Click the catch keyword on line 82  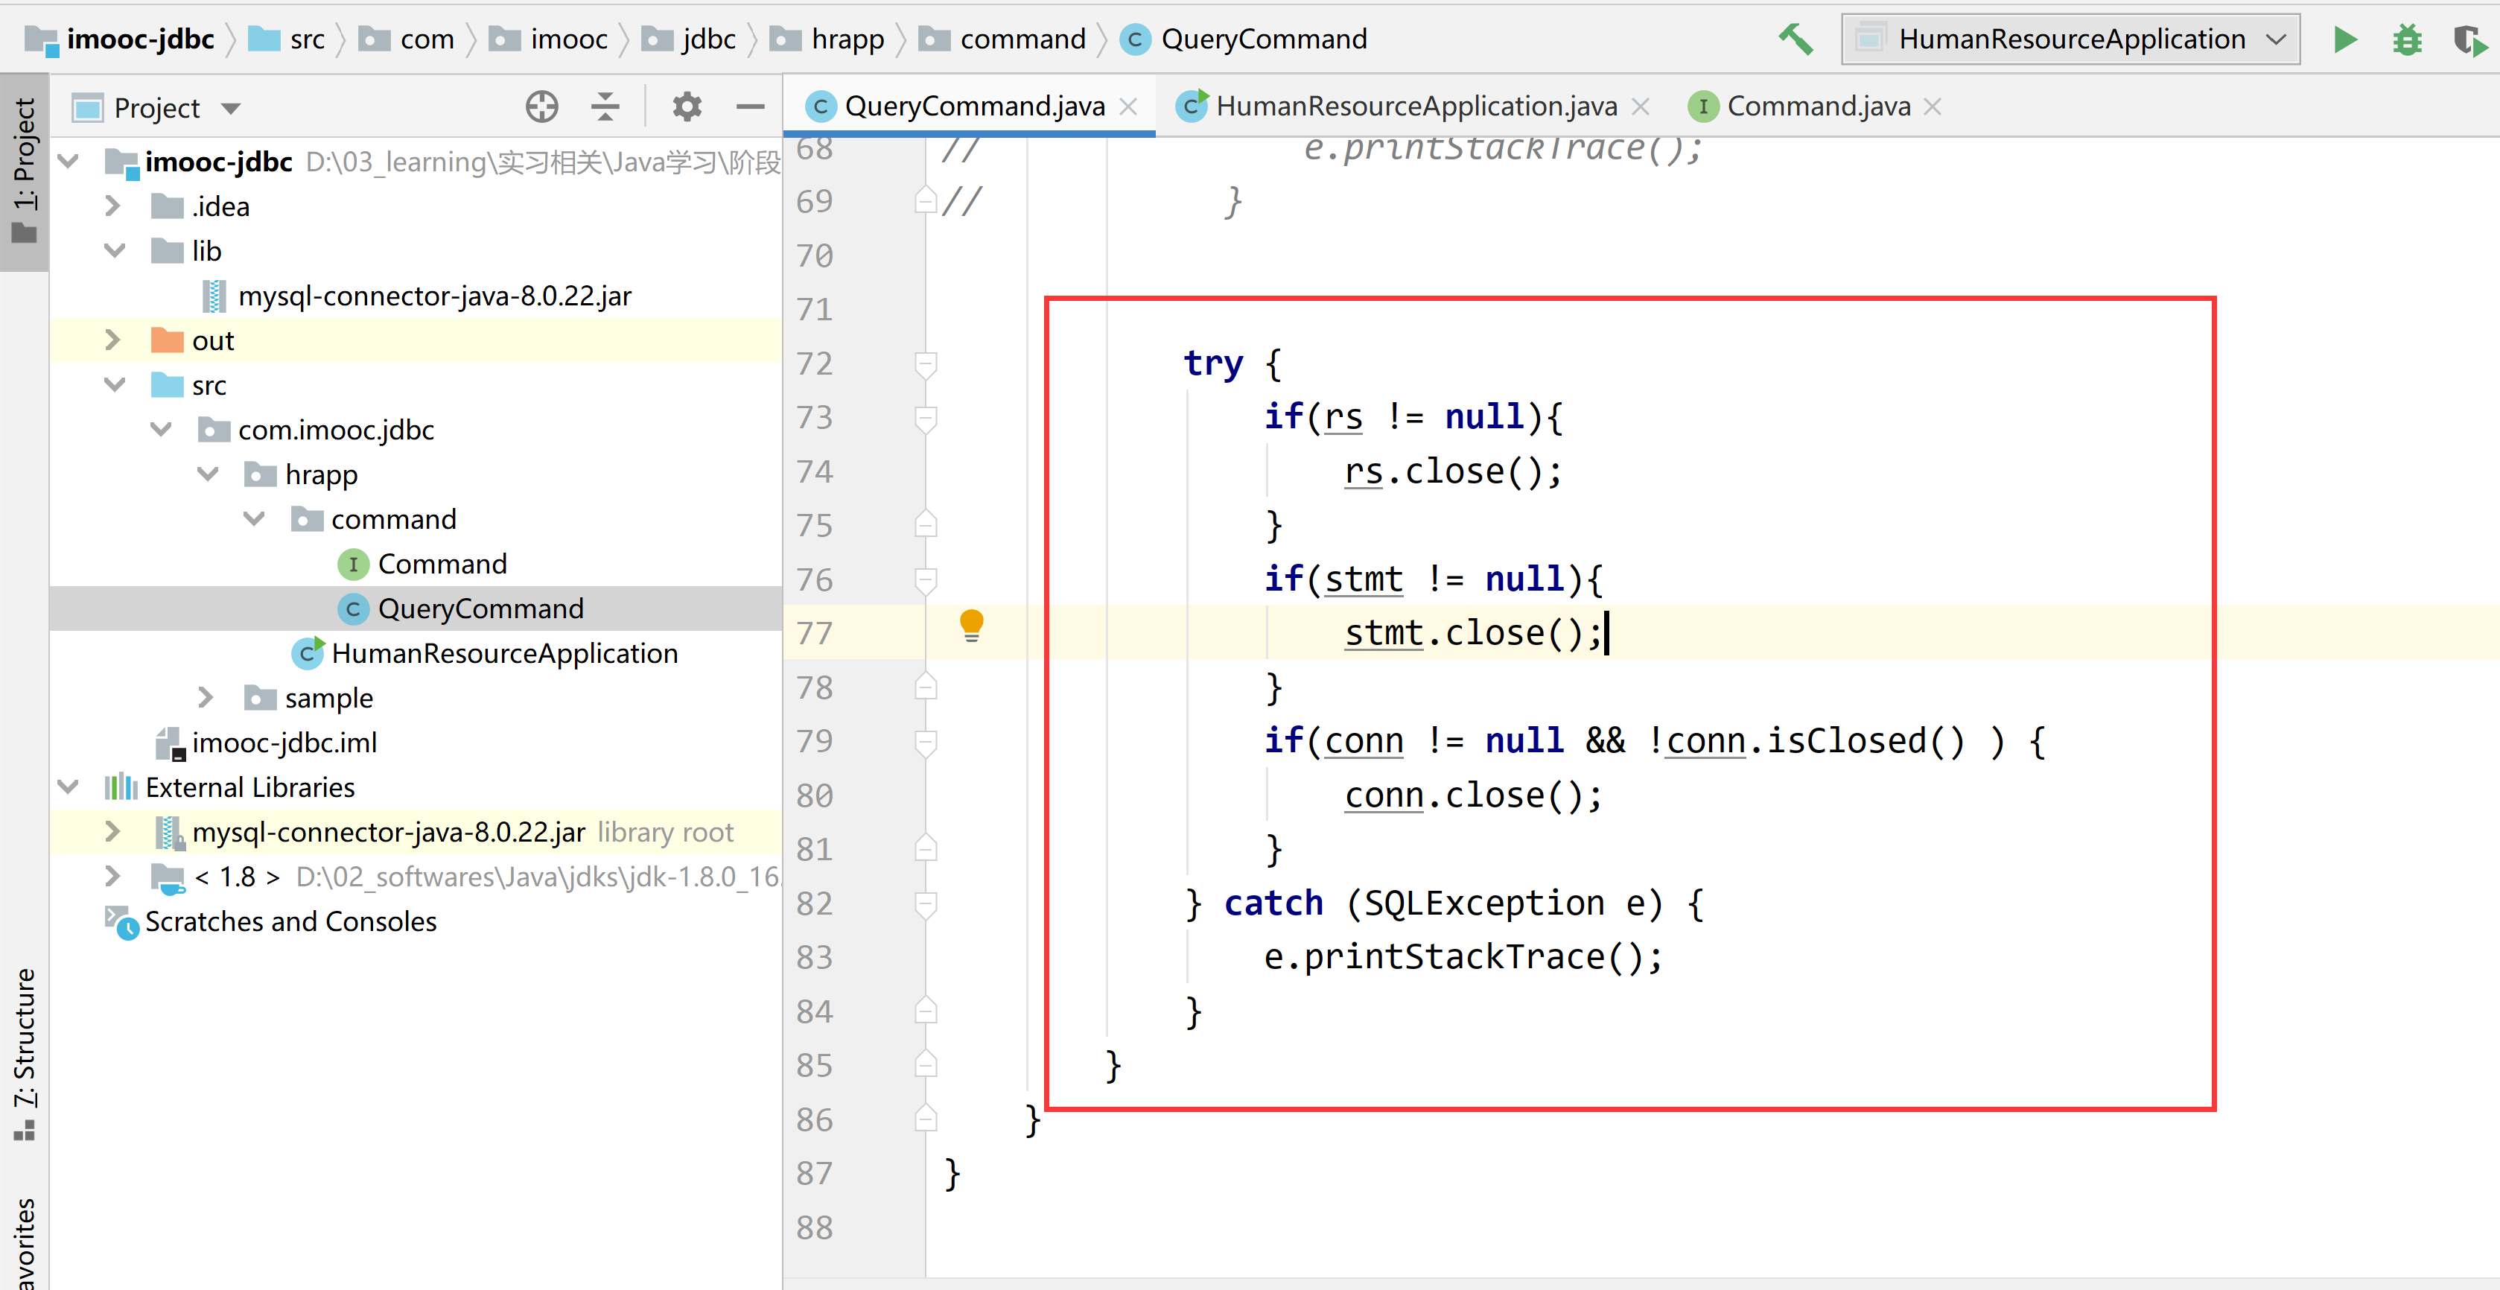point(1273,903)
